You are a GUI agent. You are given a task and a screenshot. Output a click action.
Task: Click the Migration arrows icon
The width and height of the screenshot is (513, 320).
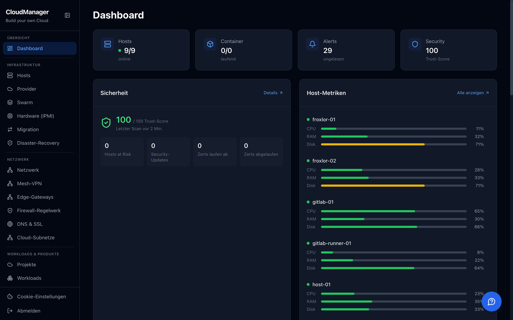(x=10, y=129)
